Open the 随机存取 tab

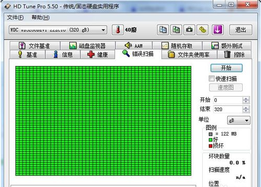[x=177, y=46]
